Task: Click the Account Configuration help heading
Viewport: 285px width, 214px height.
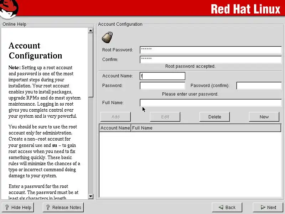Action: [x=35, y=51]
